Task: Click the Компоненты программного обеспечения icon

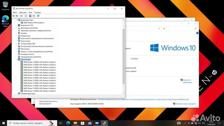Action: (x=19, y=38)
